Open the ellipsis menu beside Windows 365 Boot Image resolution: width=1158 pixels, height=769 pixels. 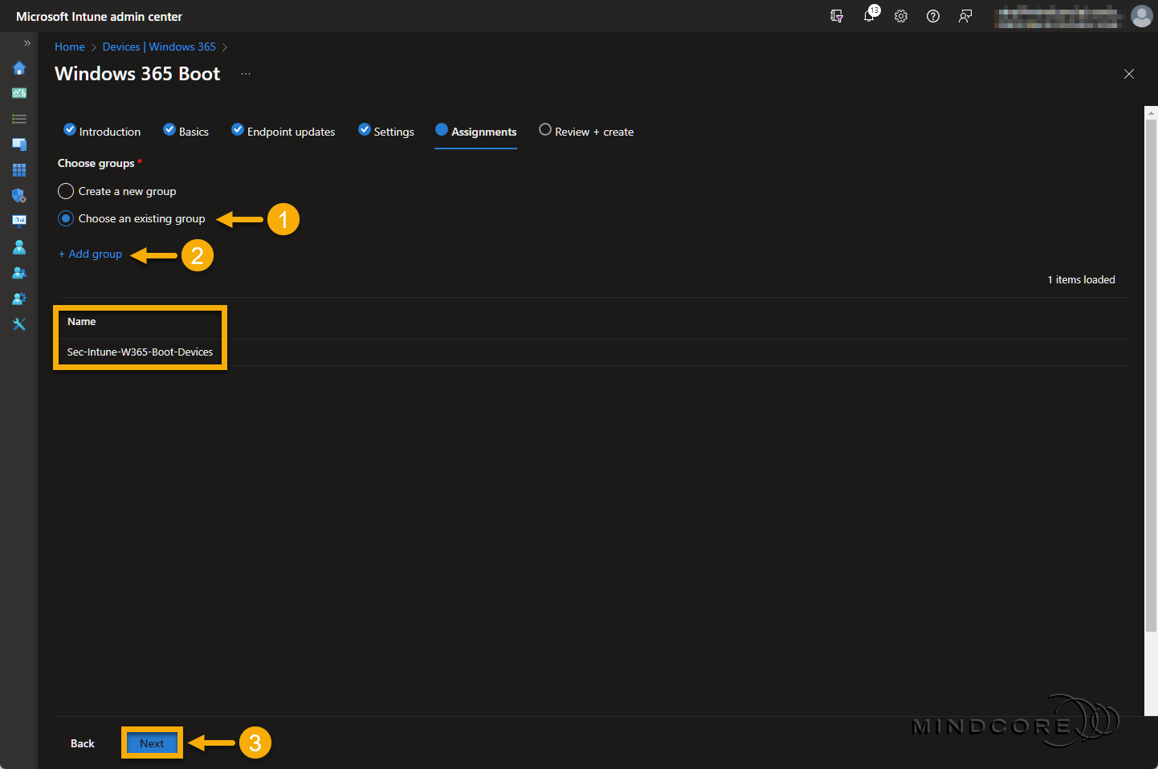tap(246, 74)
